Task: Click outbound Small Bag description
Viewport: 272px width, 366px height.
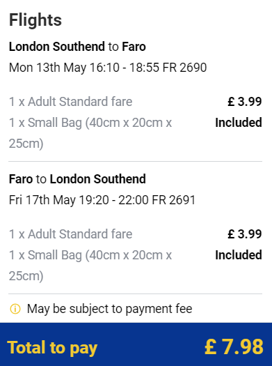Action: click(x=90, y=133)
